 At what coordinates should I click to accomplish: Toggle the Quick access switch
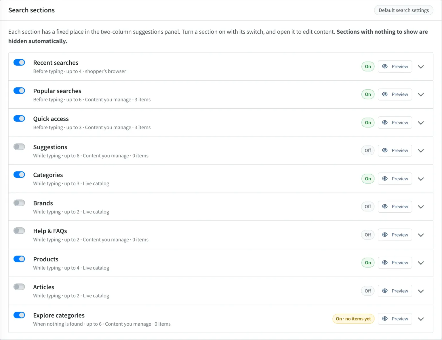[x=19, y=119]
